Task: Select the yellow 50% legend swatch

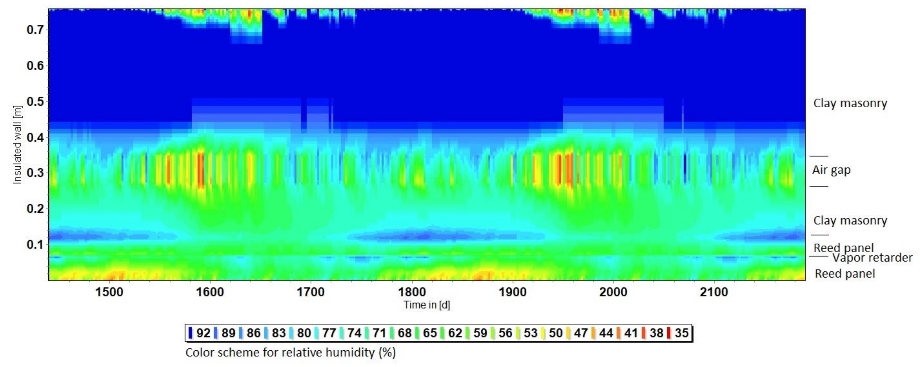Action: (x=543, y=333)
